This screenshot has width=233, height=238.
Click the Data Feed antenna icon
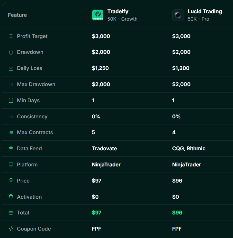pos(11,149)
